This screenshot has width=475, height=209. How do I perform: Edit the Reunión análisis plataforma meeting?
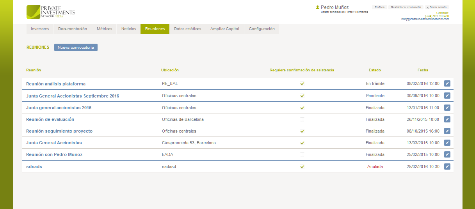447,84
